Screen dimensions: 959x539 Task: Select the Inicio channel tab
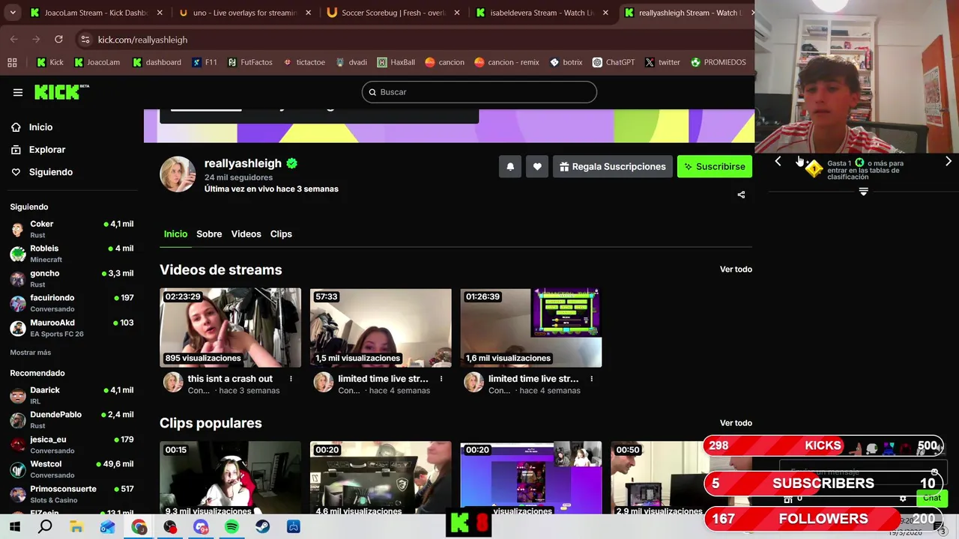tap(175, 234)
